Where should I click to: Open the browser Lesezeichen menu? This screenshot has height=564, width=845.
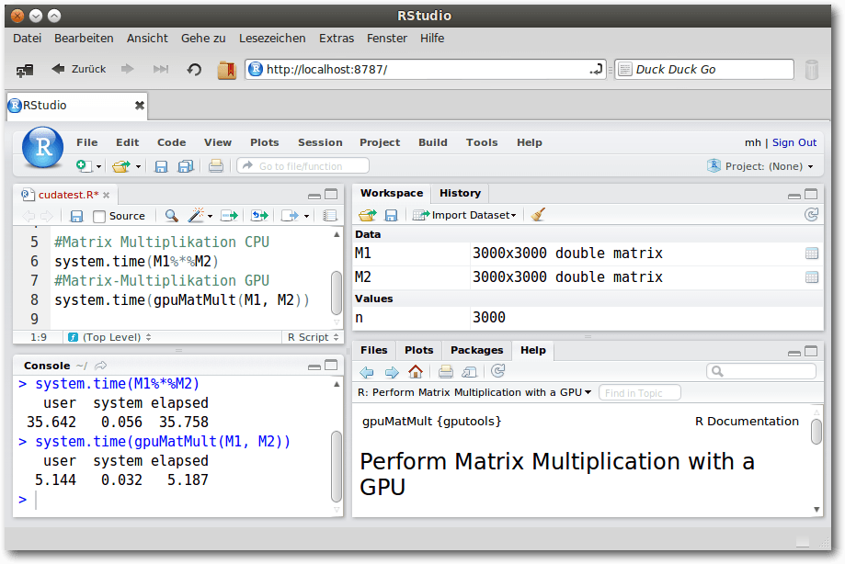(272, 39)
